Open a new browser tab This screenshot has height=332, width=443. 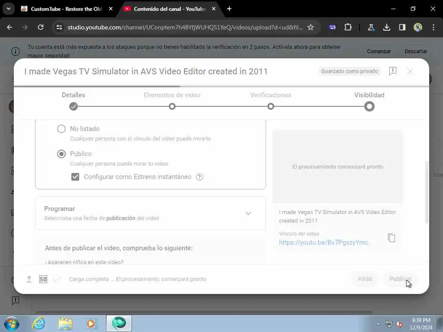[x=229, y=9]
